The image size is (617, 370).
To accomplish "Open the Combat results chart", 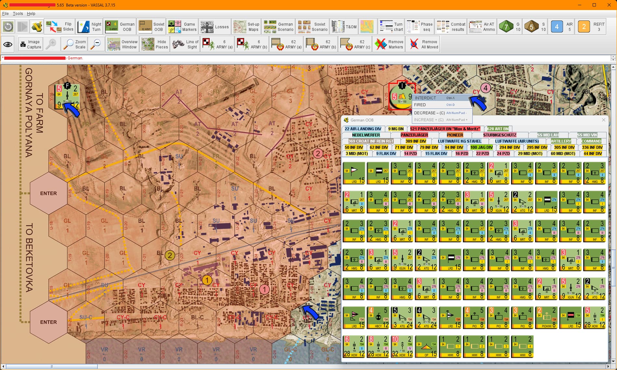I will (x=451, y=27).
